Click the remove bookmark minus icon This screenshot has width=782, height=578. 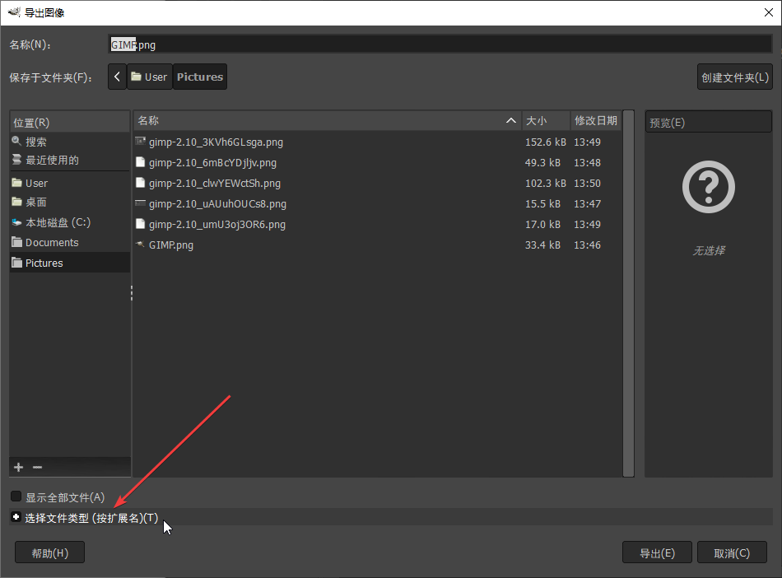tap(37, 467)
